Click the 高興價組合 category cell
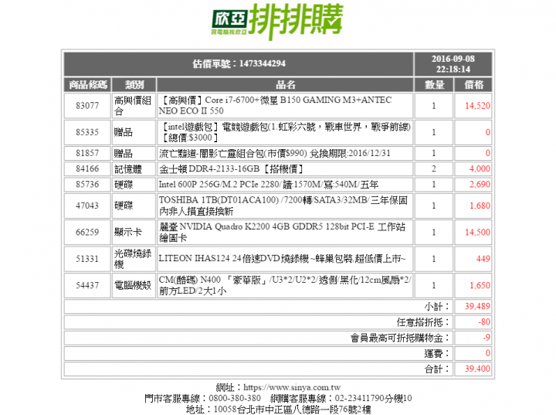 click(x=134, y=106)
